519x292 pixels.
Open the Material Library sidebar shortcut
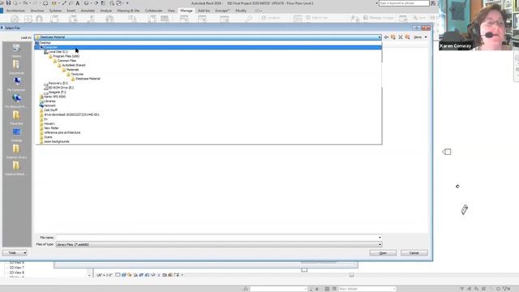pos(16,152)
